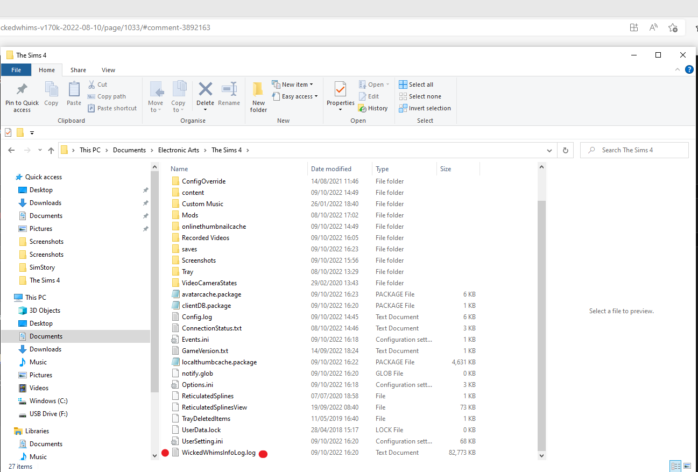Sort files by Type column header
The width and height of the screenshot is (698, 472).
pos(404,168)
